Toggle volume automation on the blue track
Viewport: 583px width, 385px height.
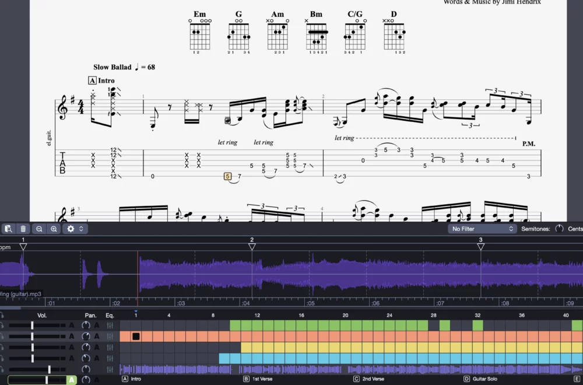coord(72,358)
